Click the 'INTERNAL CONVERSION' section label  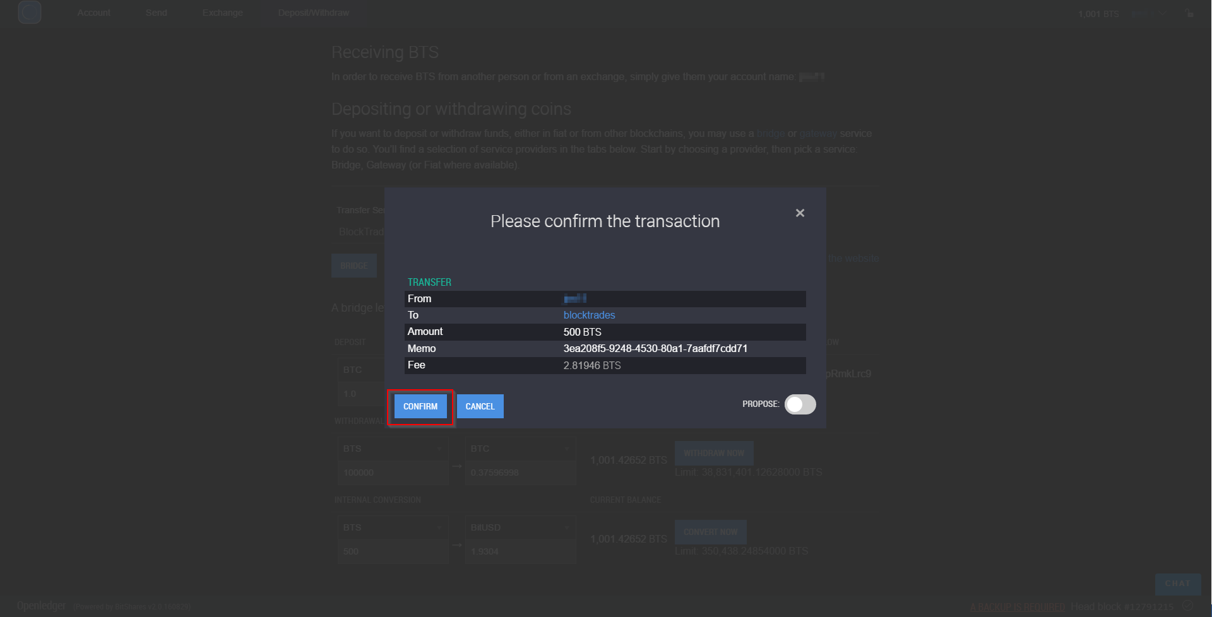(x=377, y=500)
